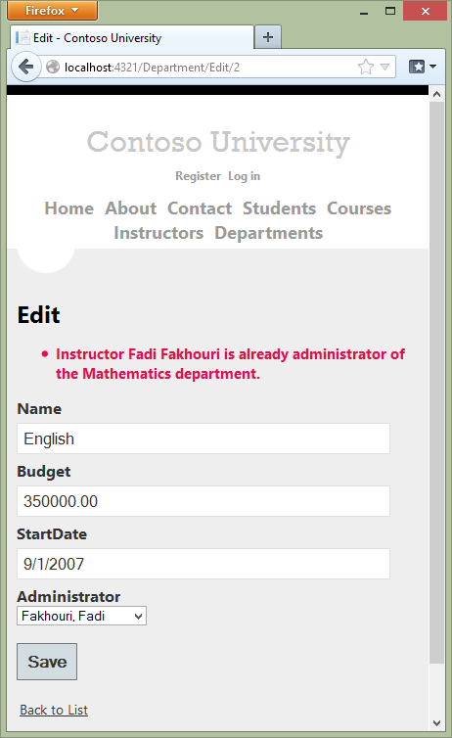This screenshot has height=738, width=452.
Task: Navigate to Instructors page
Action: point(158,233)
